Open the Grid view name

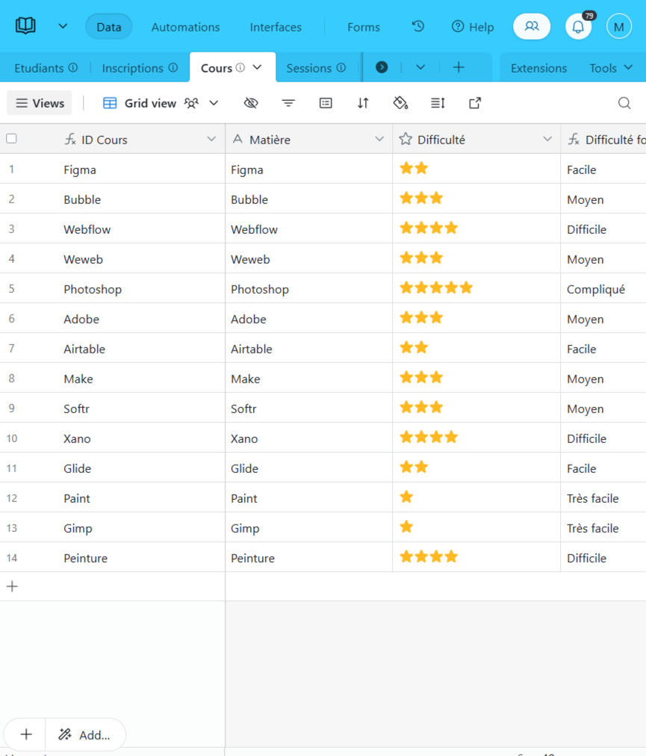[x=150, y=103]
